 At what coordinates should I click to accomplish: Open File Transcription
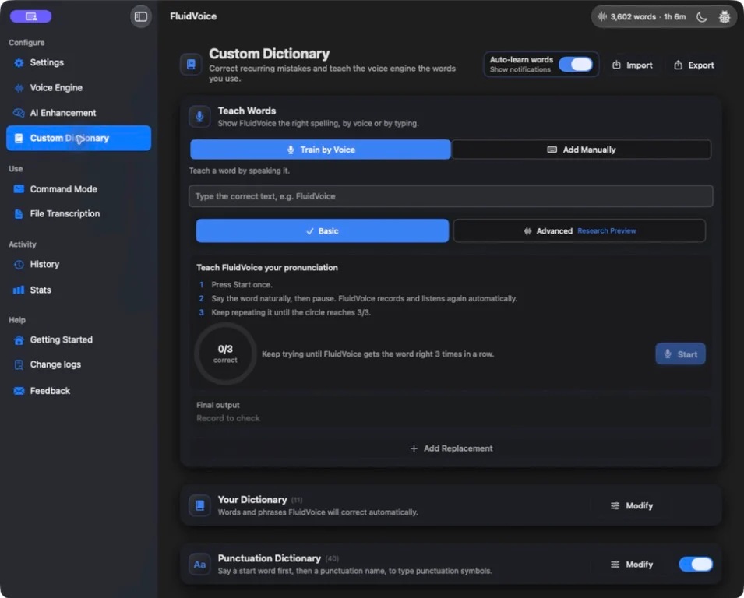(79, 214)
